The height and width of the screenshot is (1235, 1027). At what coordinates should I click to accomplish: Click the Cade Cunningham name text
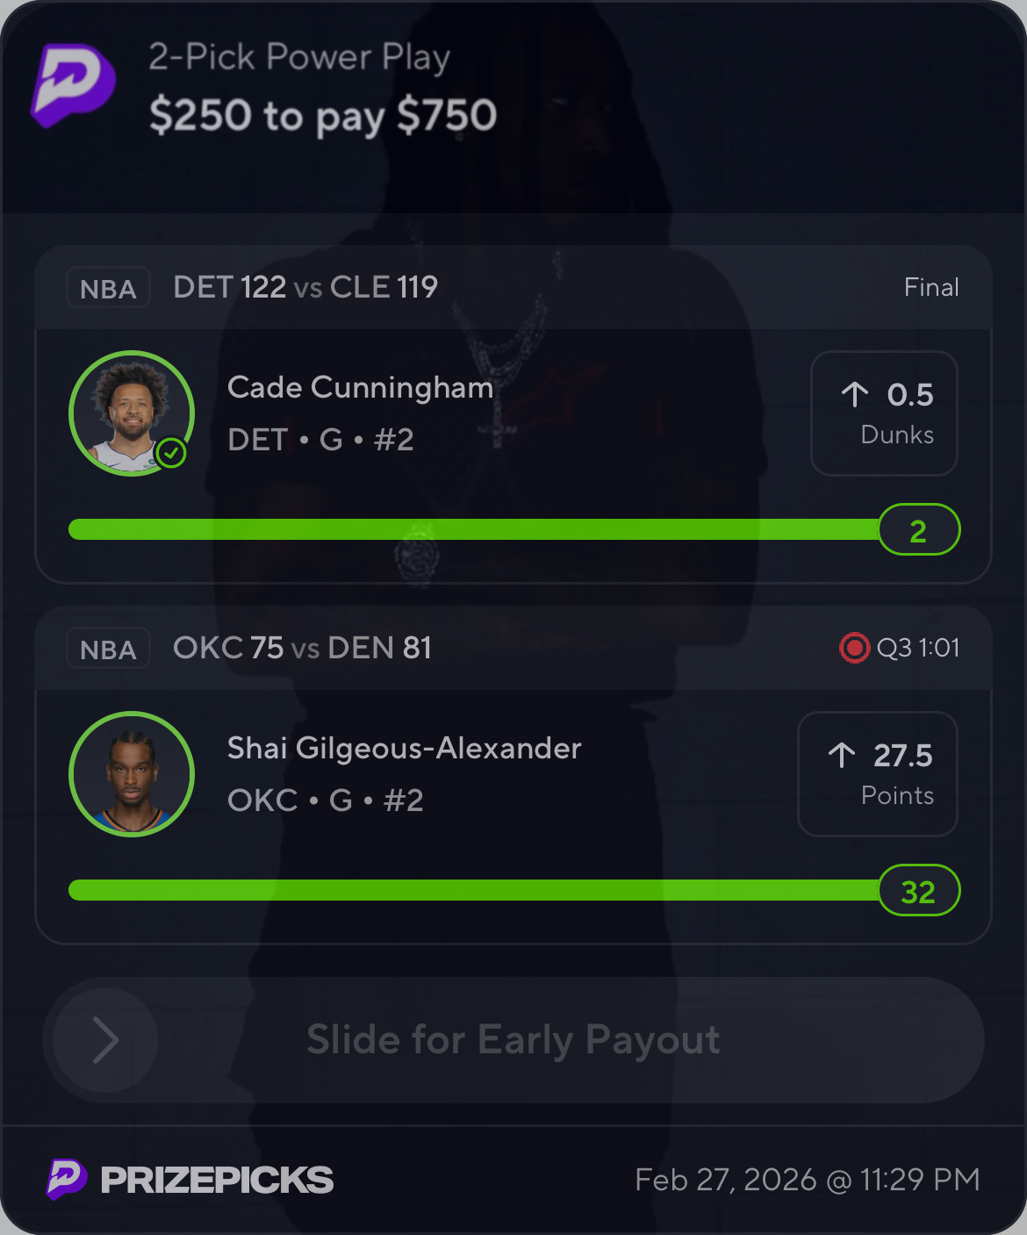[x=360, y=388]
